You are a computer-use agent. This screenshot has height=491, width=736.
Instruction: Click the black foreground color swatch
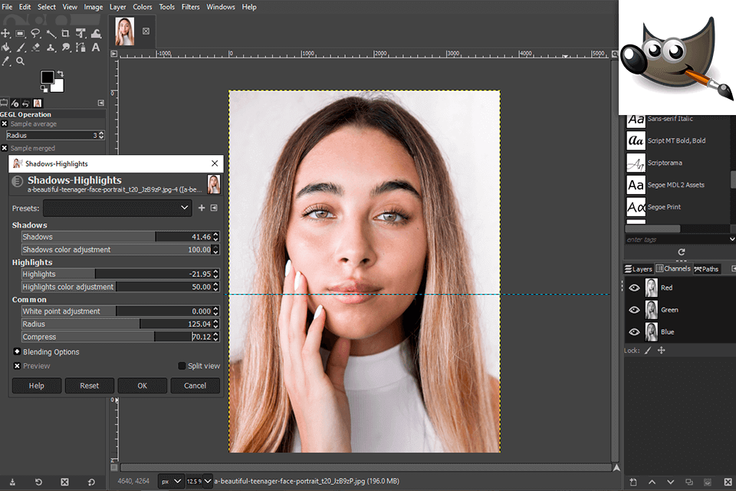[48, 77]
